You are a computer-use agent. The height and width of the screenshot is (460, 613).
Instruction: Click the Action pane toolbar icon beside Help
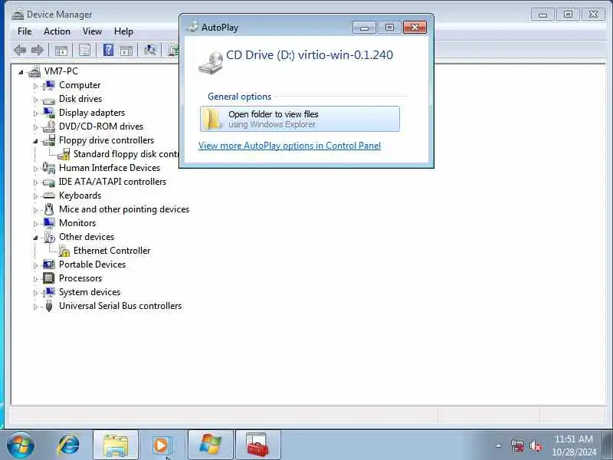126,50
